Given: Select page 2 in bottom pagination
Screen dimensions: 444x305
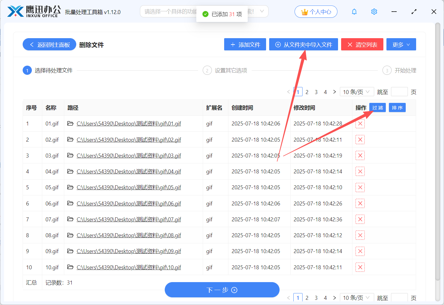Looking at the screenshot, I should click(x=307, y=298).
